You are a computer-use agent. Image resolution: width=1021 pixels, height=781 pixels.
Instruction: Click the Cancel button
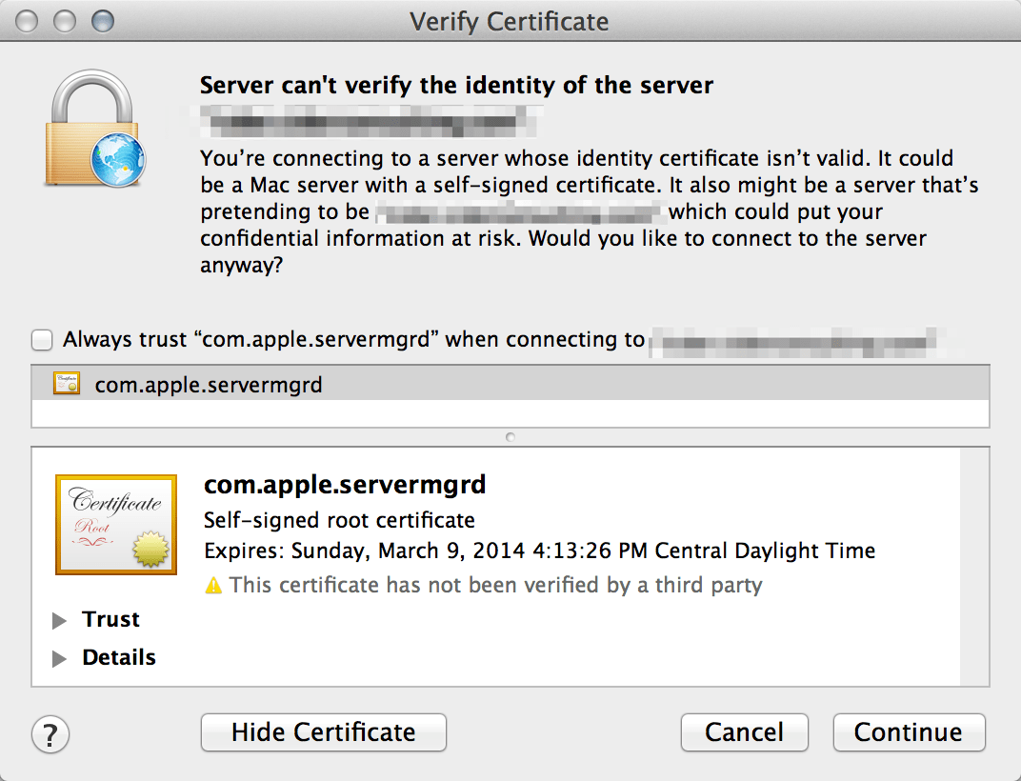(x=744, y=732)
